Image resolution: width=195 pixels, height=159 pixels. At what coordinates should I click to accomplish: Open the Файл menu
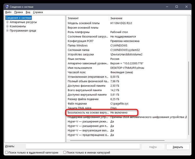pyautogui.click(x=8, y=12)
